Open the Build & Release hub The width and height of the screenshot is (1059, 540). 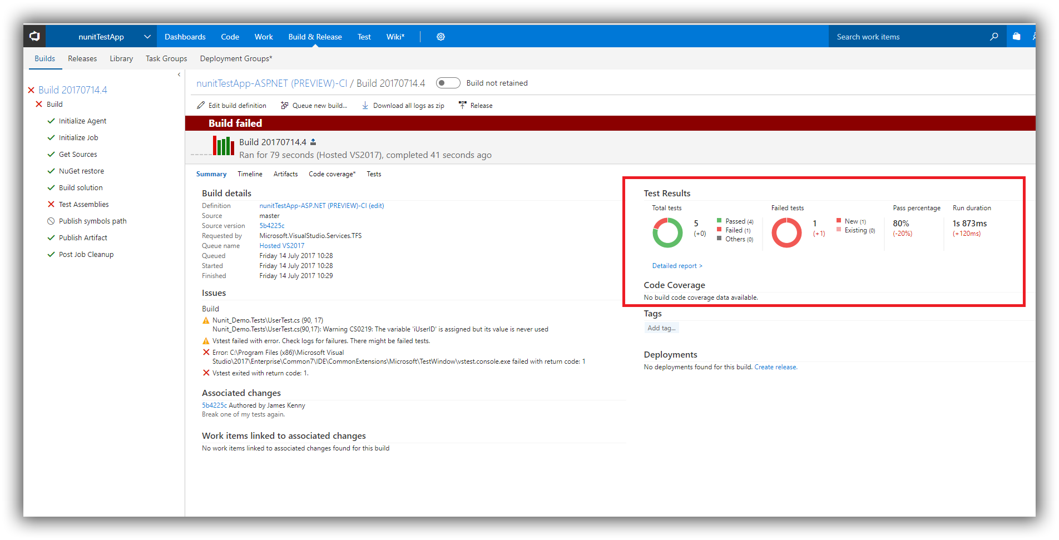click(x=315, y=37)
